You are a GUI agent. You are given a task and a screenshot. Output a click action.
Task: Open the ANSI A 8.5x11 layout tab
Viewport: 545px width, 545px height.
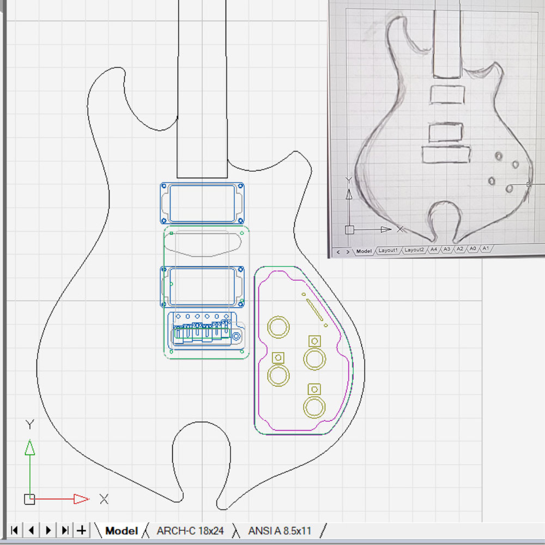280,530
